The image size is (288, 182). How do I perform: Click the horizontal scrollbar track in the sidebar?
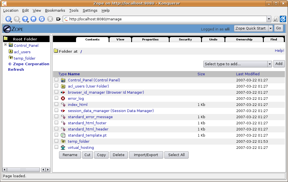23,169
